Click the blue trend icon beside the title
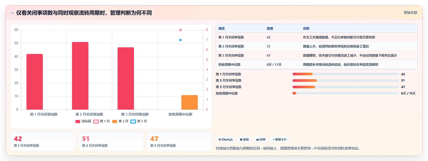The width and height of the screenshot is (428, 161). point(12,13)
